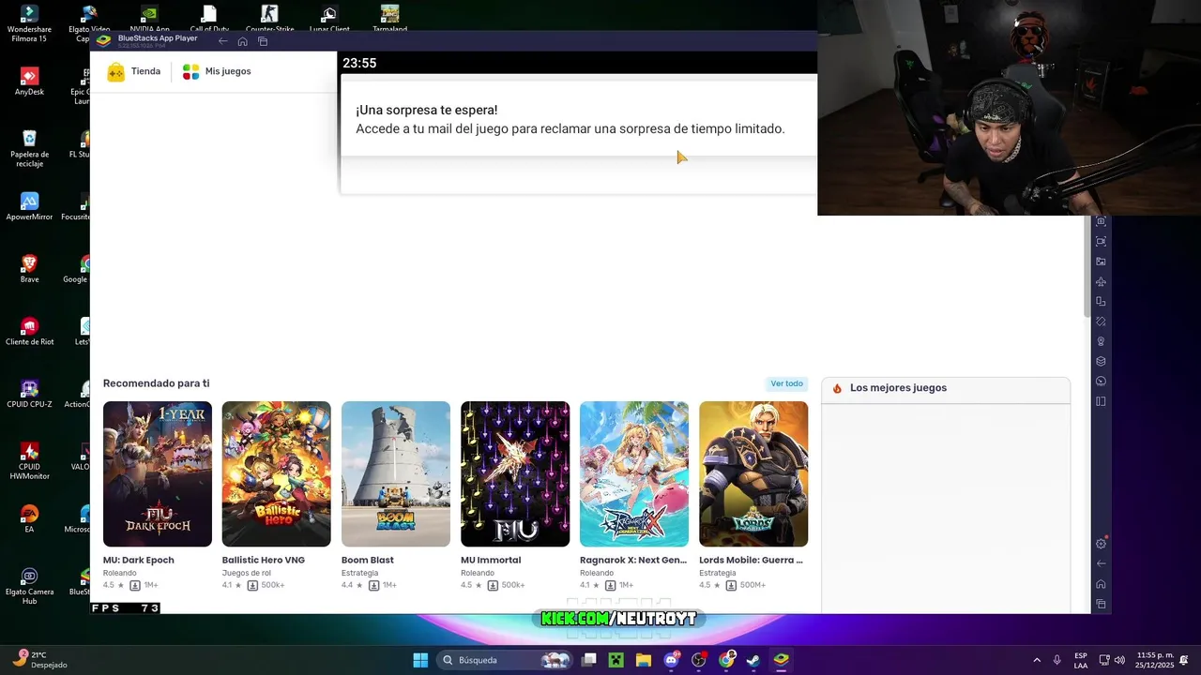Open the Papelera de reciclaje desktop icon

click(29, 149)
